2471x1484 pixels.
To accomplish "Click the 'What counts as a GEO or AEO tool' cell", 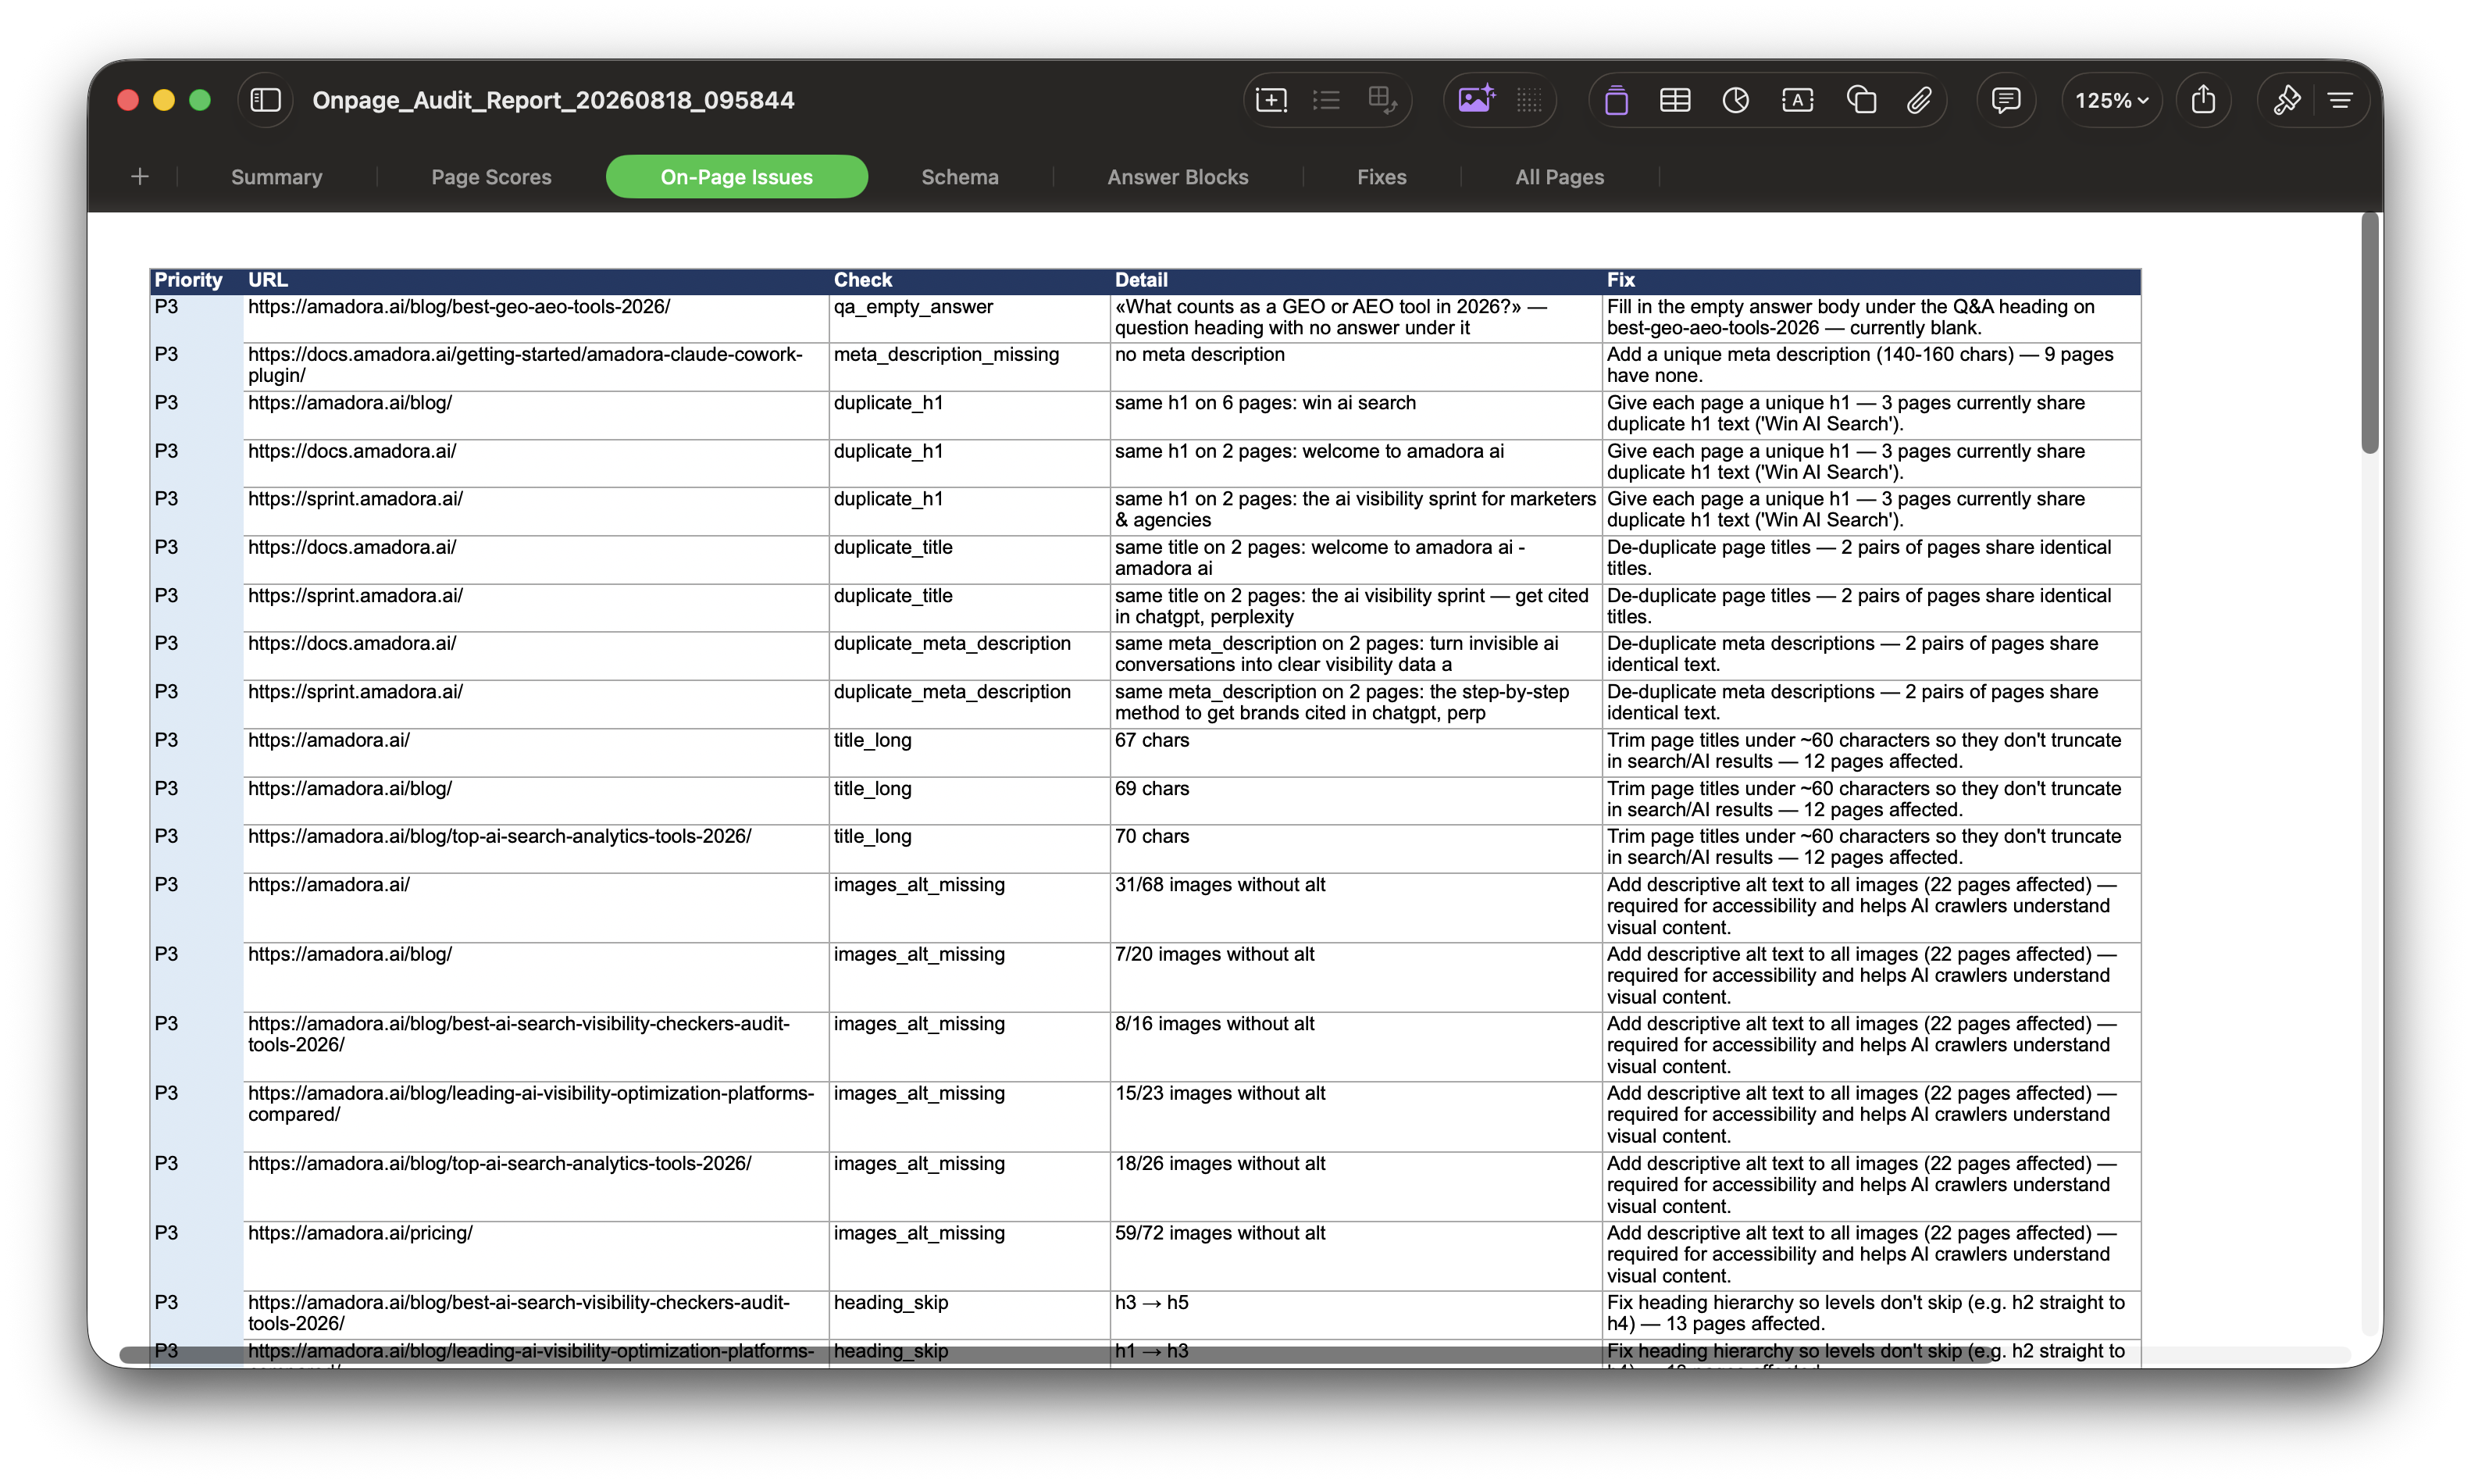I will click(x=1356, y=318).
